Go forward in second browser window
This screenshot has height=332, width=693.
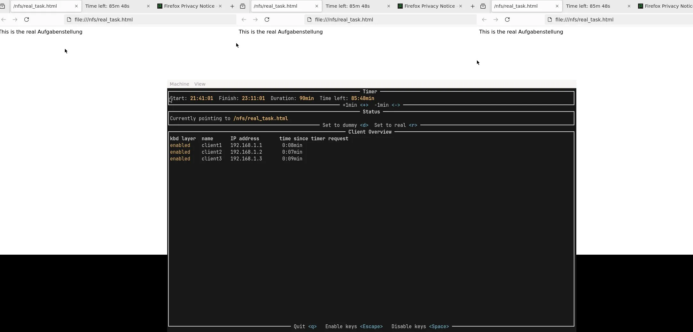pos(255,19)
